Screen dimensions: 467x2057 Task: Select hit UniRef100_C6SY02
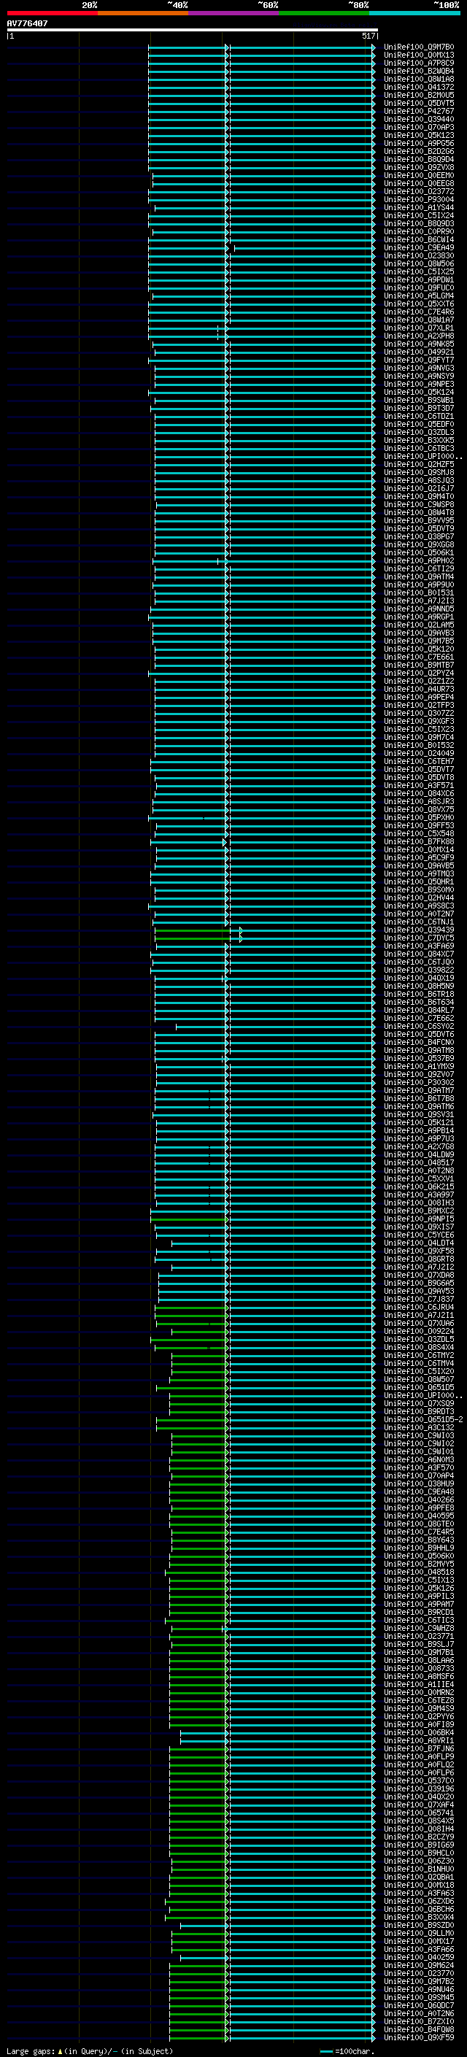pyautogui.click(x=419, y=1026)
